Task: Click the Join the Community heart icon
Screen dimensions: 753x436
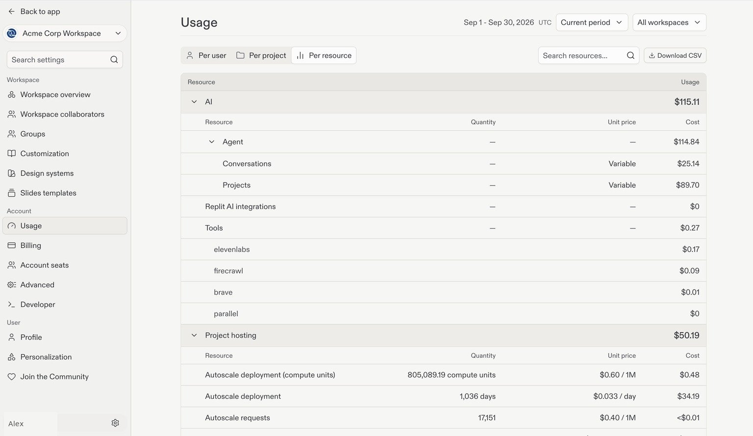Action: (12, 376)
